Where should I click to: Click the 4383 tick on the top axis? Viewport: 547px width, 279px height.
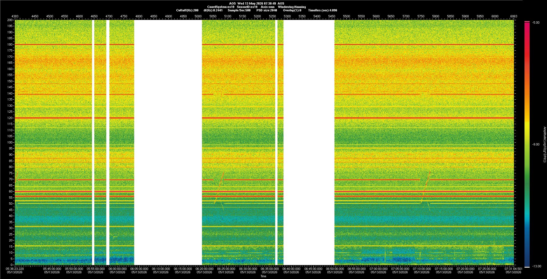[15, 17]
